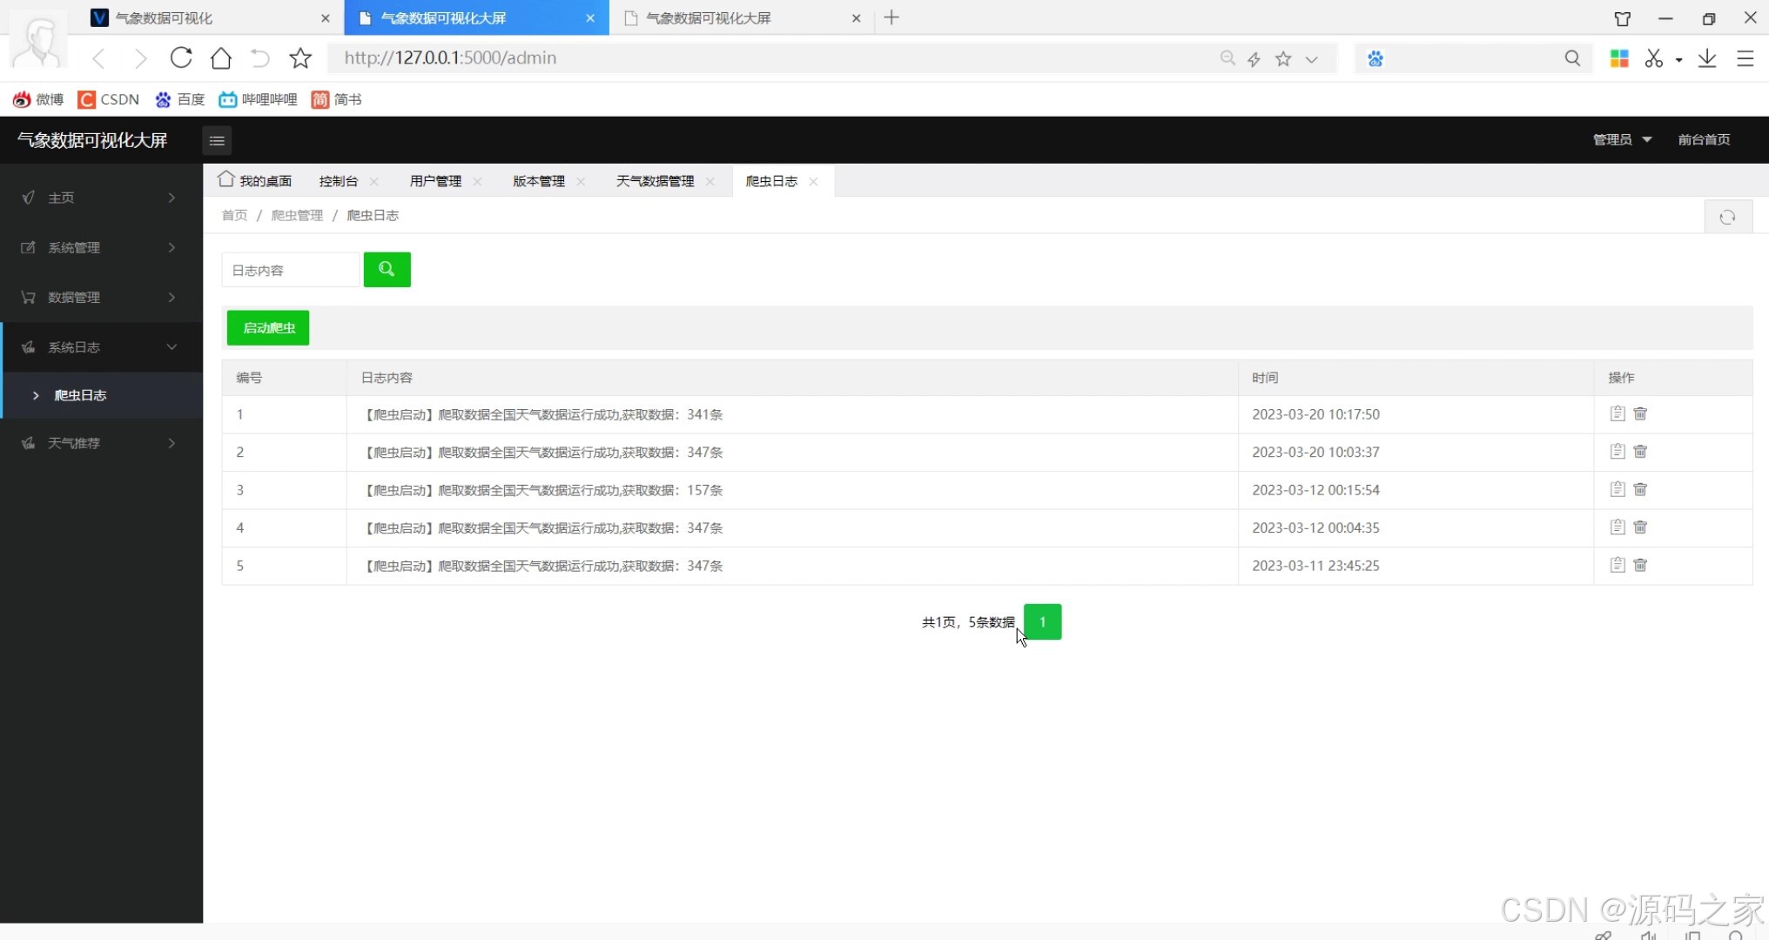Screen dimensions: 1769x940
Task: Open details icon for log entry 2
Action: click(x=1617, y=451)
